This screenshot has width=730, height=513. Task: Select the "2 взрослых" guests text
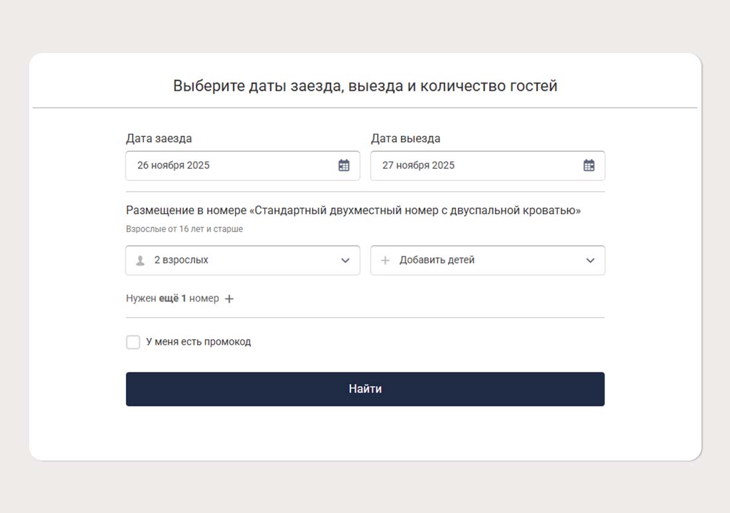(181, 260)
